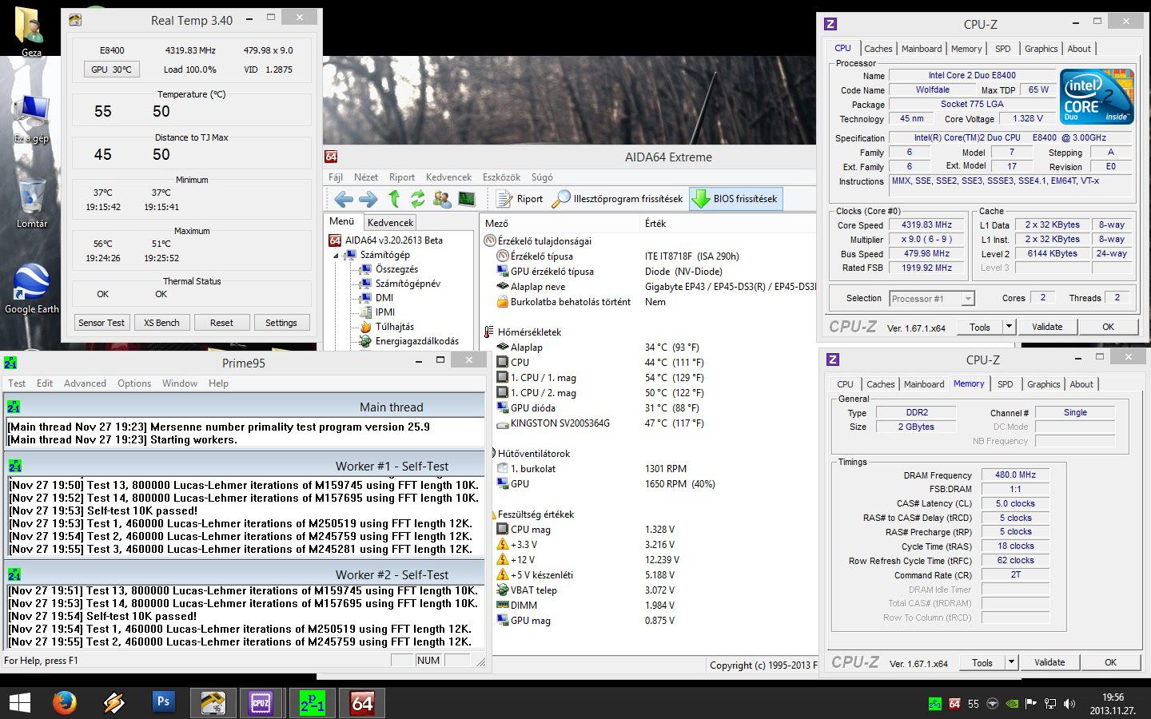The width and height of the screenshot is (1151, 719).
Task: Click the AIDA64 forward arrow icon
Action: pos(368,199)
